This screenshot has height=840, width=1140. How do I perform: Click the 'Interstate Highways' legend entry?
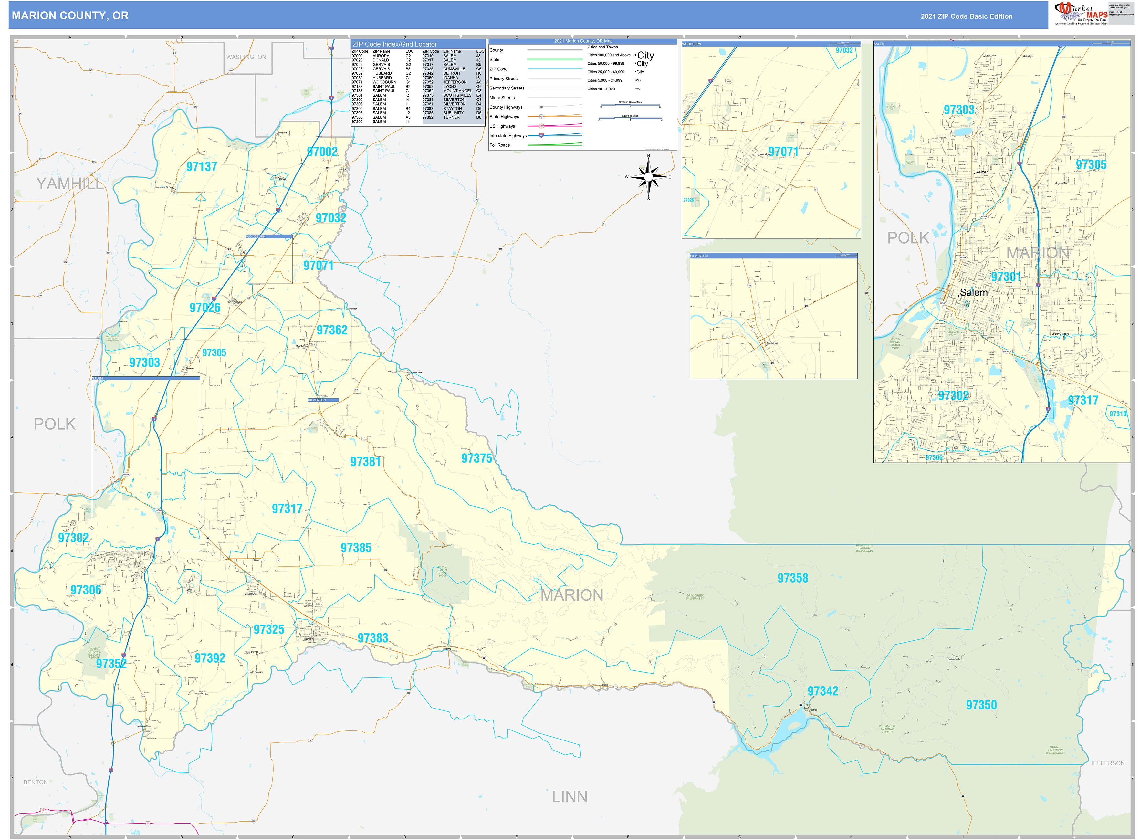tap(535, 136)
